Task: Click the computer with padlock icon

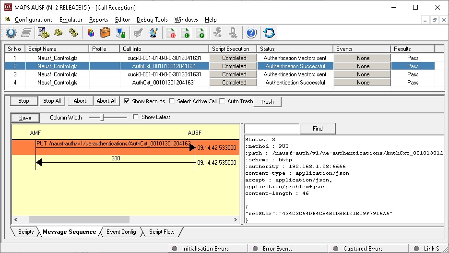Action: [120, 33]
